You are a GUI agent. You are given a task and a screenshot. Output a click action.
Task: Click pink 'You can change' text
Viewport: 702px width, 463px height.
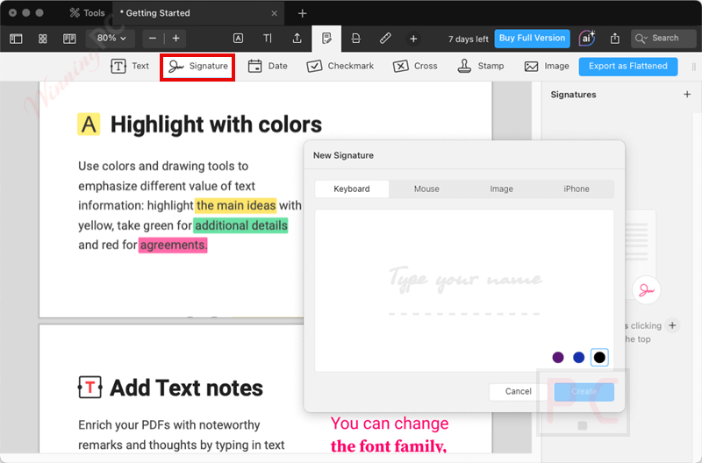coord(390,424)
